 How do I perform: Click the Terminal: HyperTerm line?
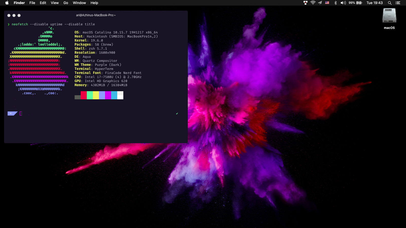coord(94,69)
